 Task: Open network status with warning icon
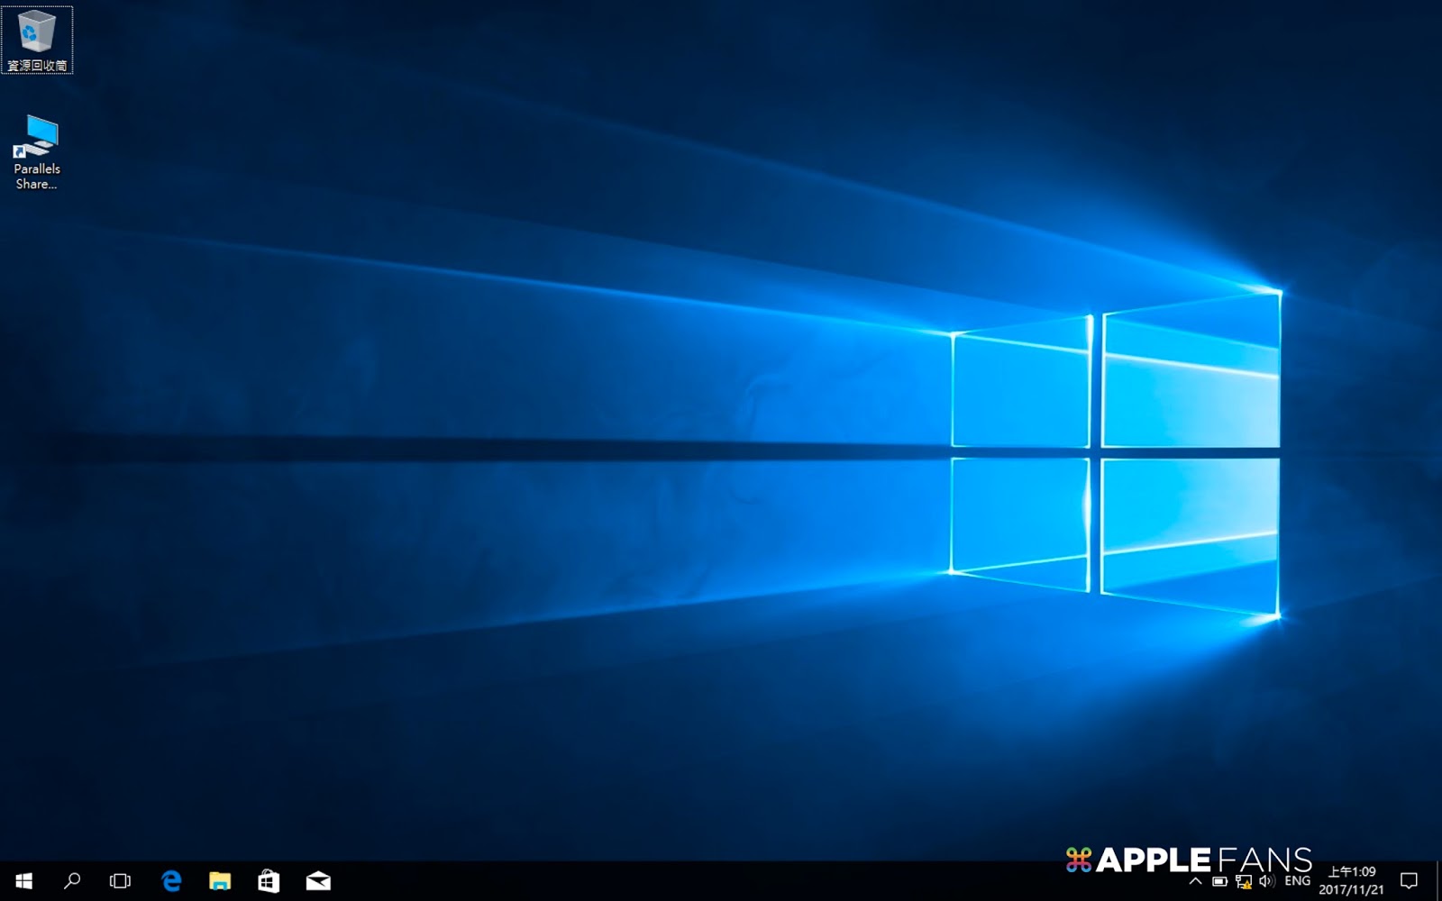(1244, 881)
